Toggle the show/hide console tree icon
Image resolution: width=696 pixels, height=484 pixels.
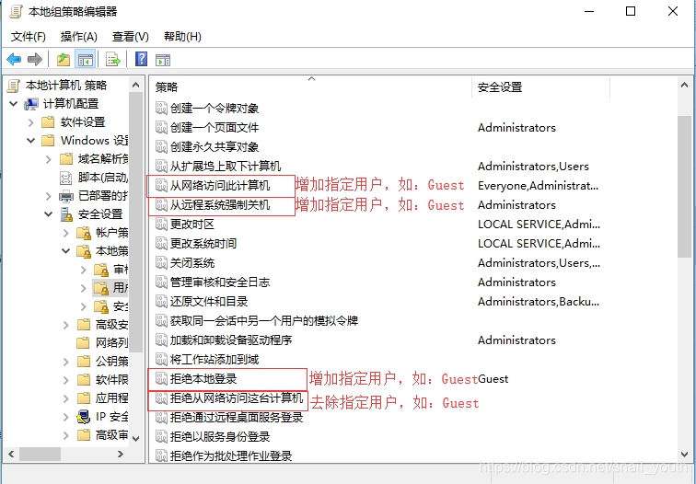[85, 60]
